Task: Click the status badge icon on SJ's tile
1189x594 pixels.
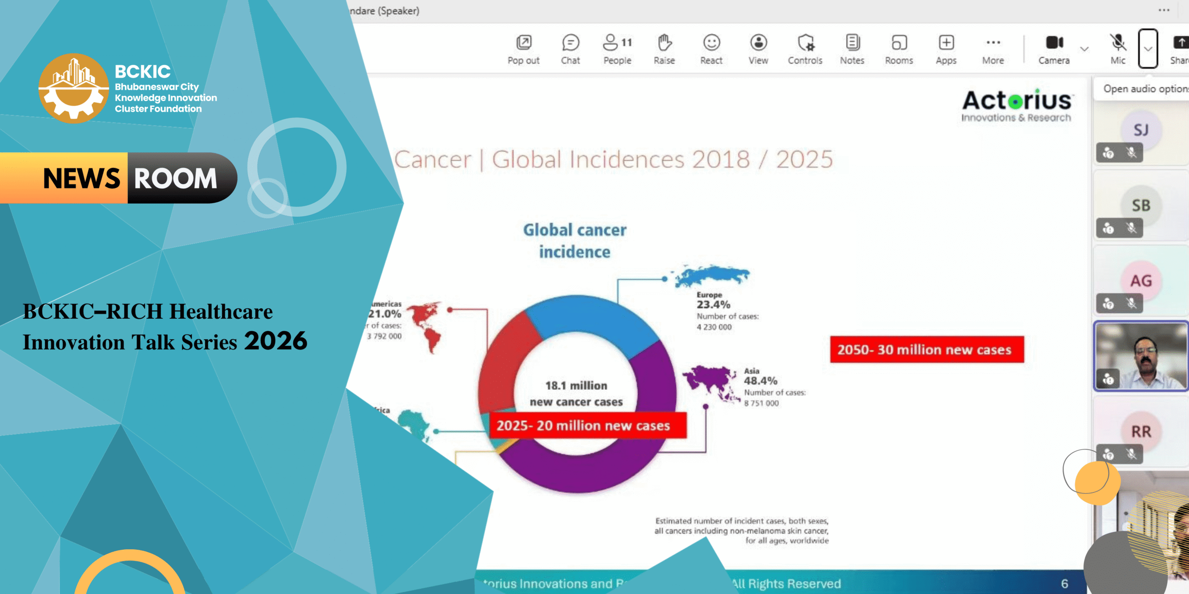Action: [1109, 153]
